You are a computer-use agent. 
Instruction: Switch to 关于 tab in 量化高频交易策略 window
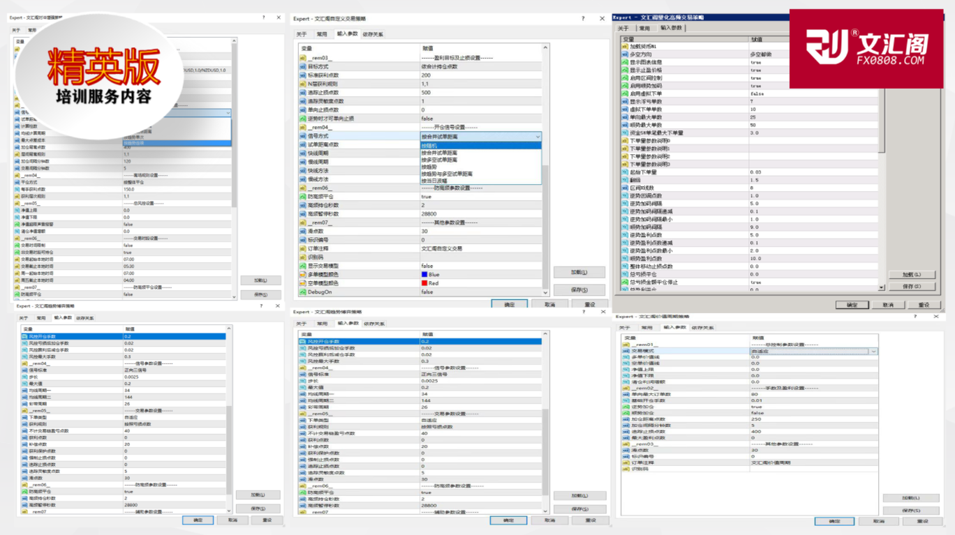624,28
